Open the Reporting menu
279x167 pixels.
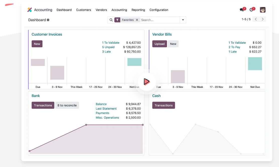coord(138,10)
